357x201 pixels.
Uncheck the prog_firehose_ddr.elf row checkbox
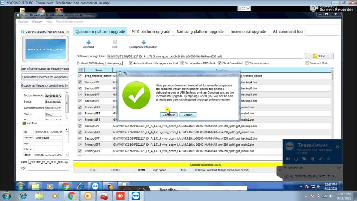tap(80, 76)
